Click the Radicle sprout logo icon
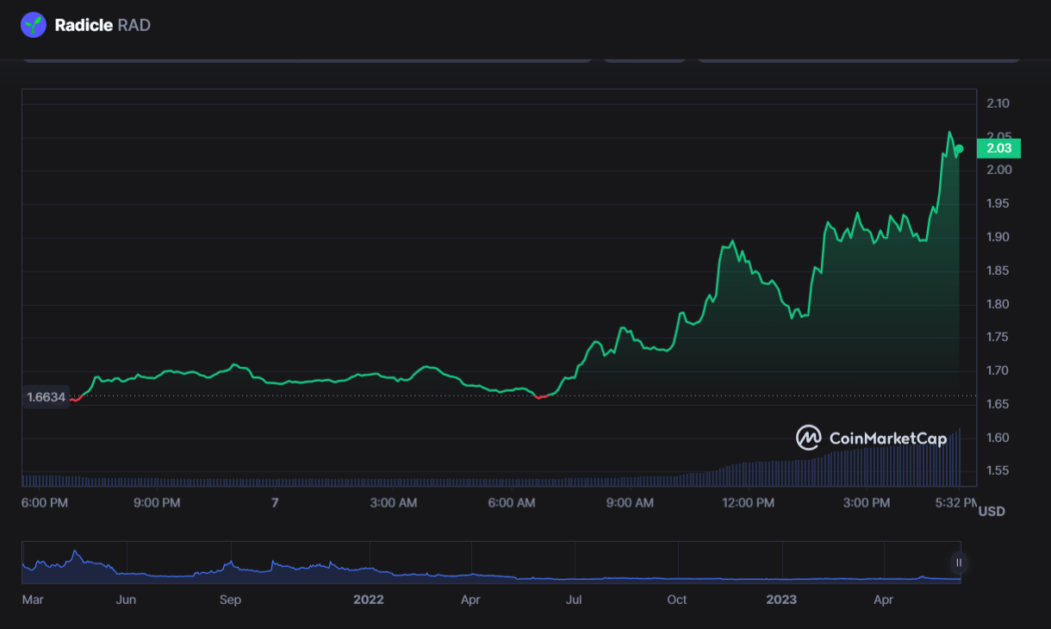The height and width of the screenshot is (629, 1051). click(33, 25)
